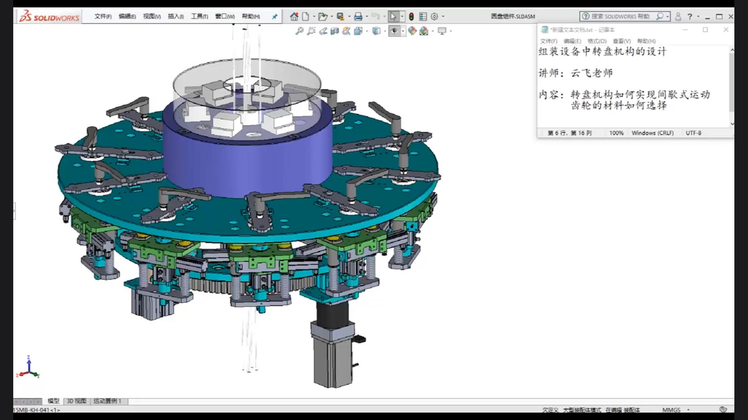Click the Notepad vertical scrollbar
748x420 pixels.
pyautogui.click(x=732, y=82)
